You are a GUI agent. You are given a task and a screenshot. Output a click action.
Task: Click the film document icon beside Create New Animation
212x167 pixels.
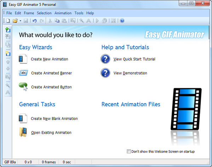(x=23, y=59)
